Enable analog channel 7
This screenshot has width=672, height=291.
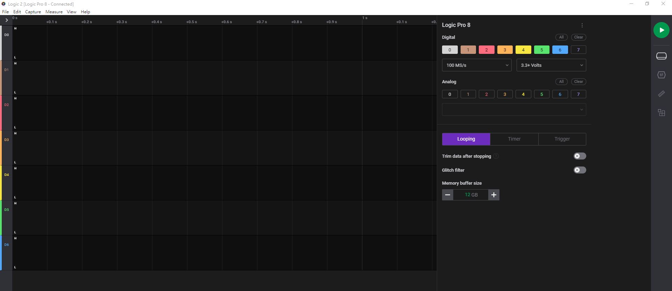(579, 94)
